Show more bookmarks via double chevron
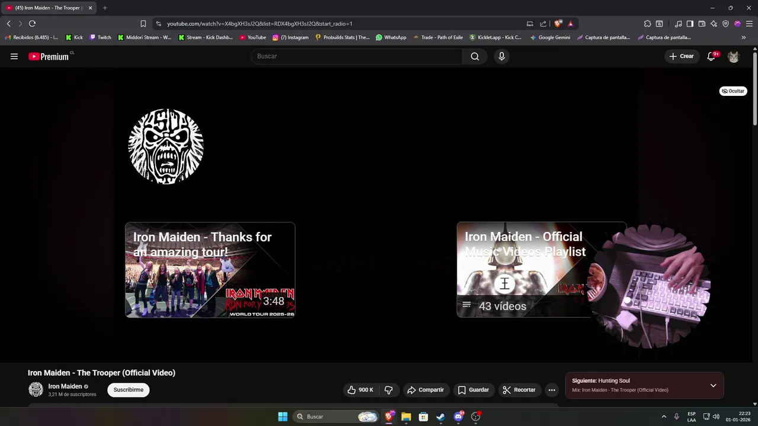 click(744, 37)
